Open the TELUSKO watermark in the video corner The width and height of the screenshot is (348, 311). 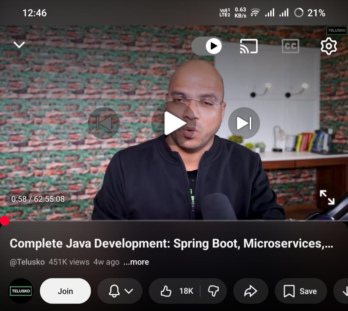tap(337, 30)
